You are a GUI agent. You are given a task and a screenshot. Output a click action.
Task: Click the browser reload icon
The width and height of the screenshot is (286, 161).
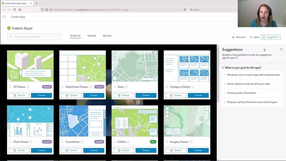(x=15, y=10)
